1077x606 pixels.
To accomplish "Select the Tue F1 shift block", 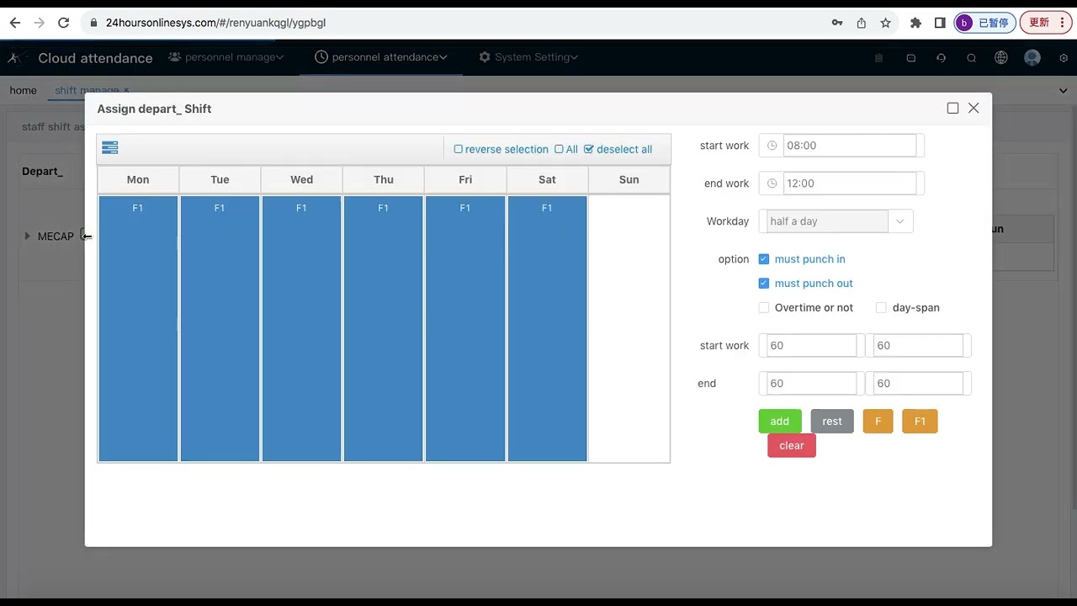I will 220,329.
